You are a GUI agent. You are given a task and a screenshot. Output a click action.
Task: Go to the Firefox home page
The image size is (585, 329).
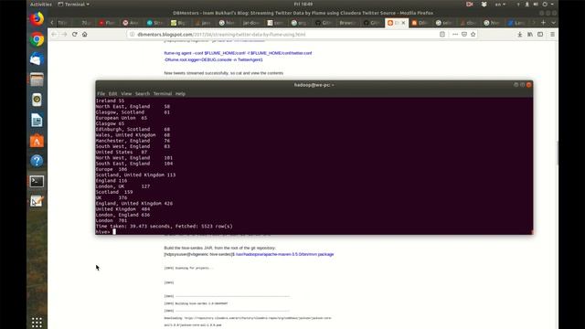[85, 35]
